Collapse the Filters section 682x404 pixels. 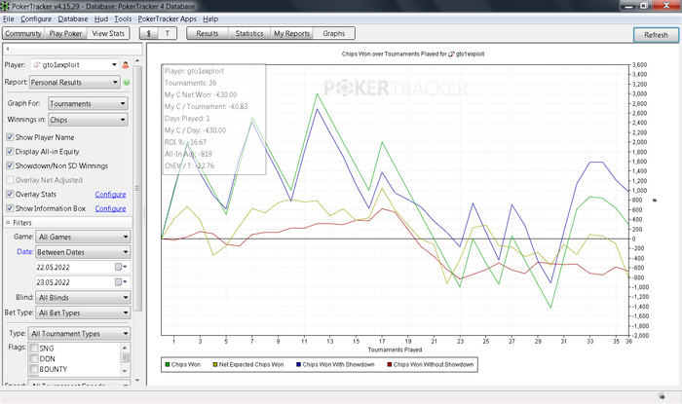(8, 222)
